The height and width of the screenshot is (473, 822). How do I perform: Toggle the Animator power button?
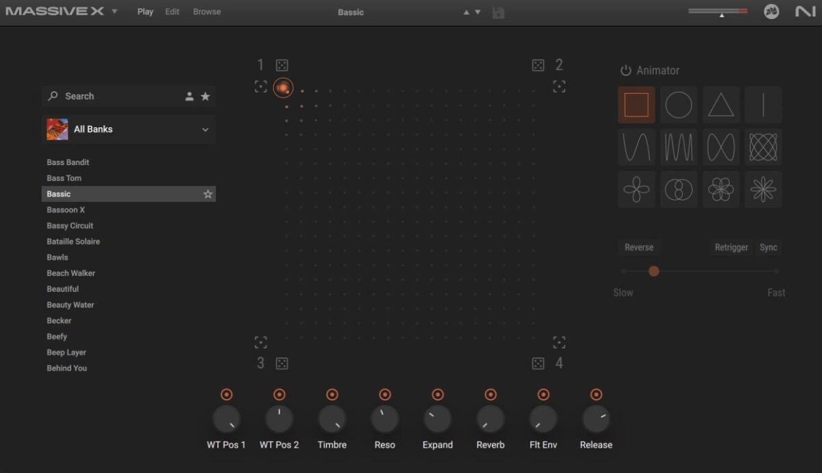point(625,71)
